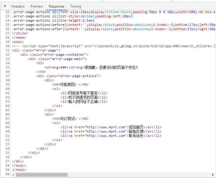Click the div class="error-page-actions" line
Image resolution: width=216 pixels, height=178 pixels.
click(68, 76)
